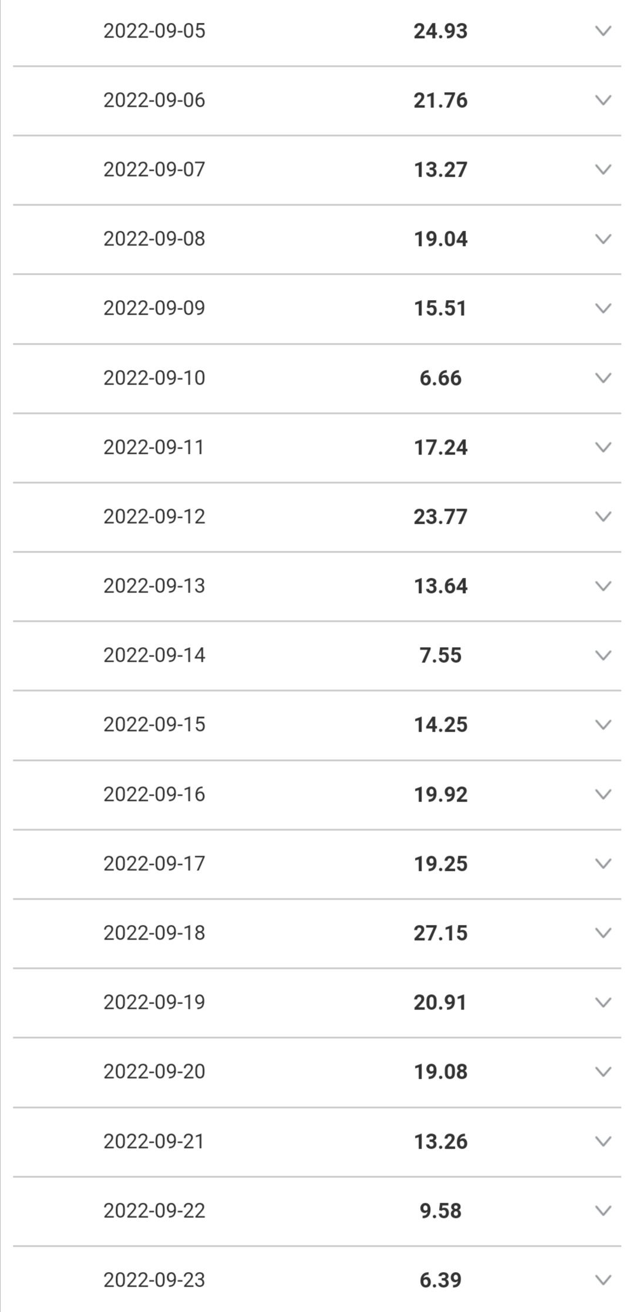This screenshot has height=1312, width=634.
Task: Select the 2022-09-11 date label
Action: tap(154, 448)
